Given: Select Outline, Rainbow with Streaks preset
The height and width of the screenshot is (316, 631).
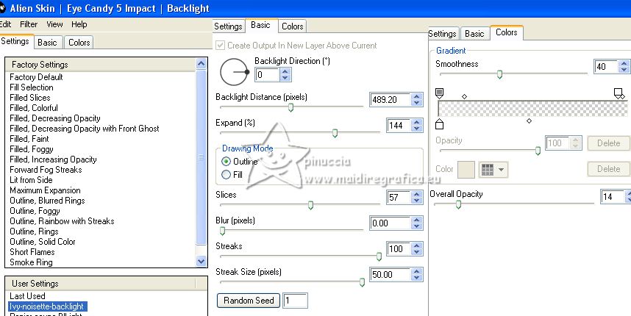Looking at the screenshot, I should [x=62, y=221].
